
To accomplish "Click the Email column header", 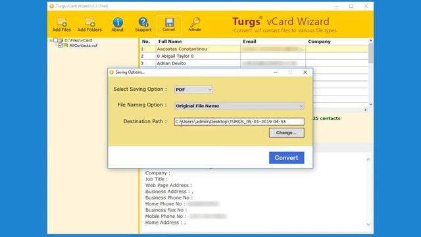I will click(x=273, y=41).
